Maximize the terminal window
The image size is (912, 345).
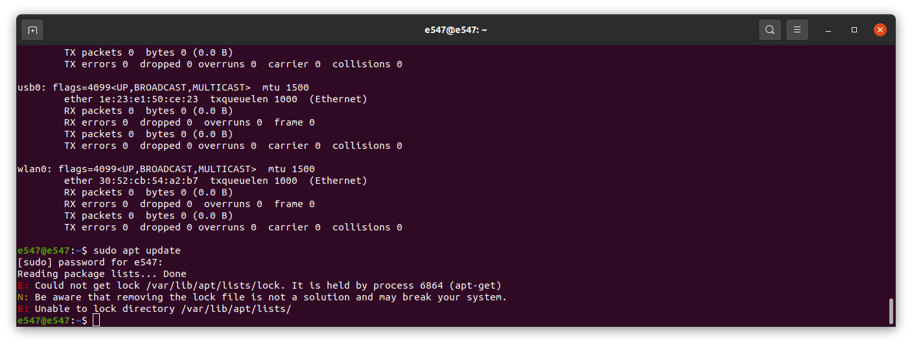tap(854, 30)
